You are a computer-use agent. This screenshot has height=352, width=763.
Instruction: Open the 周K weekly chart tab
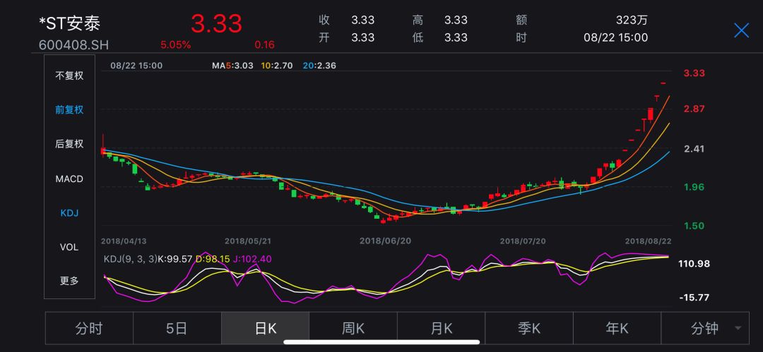tap(353, 328)
